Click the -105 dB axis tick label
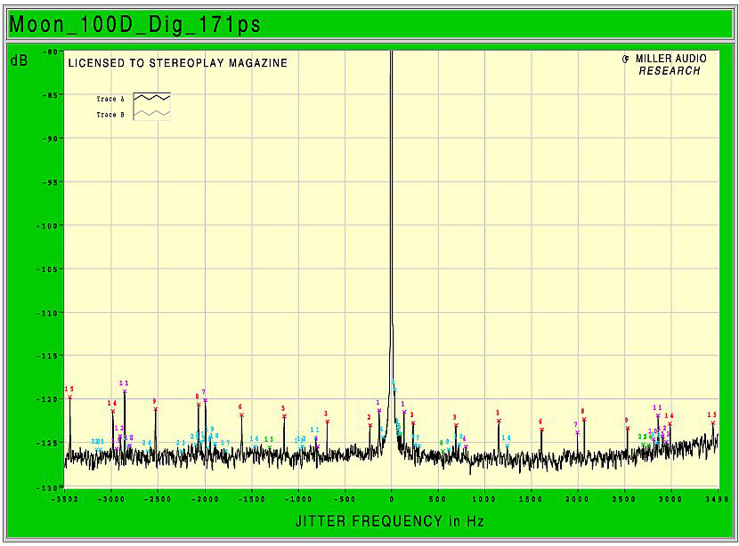The height and width of the screenshot is (546, 739). (48, 269)
